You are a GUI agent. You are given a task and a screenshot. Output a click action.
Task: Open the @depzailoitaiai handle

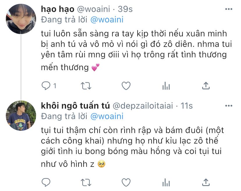click(x=143, y=106)
